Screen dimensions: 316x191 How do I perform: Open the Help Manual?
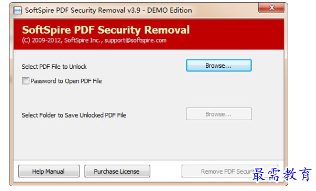pos(49,171)
